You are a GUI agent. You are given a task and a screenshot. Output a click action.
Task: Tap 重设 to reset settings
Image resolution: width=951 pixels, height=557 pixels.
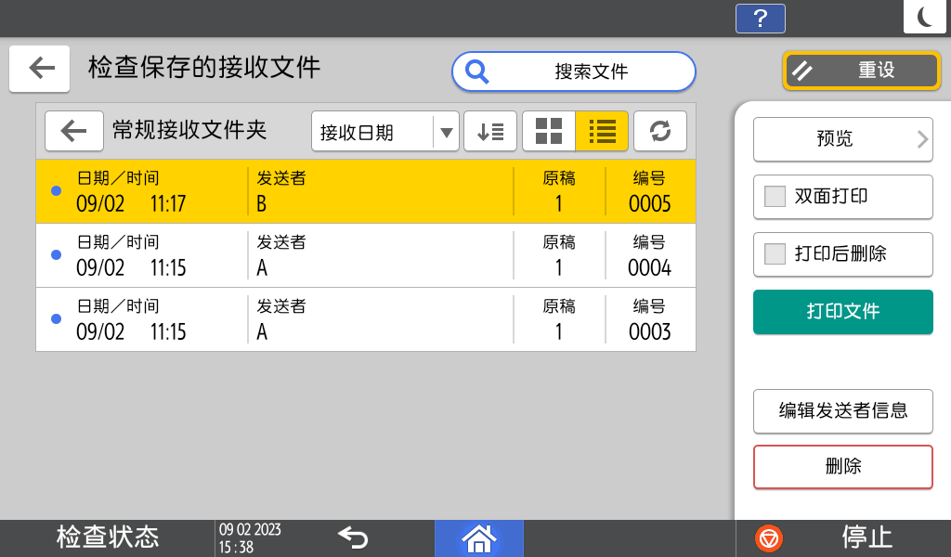(x=861, y=70)
